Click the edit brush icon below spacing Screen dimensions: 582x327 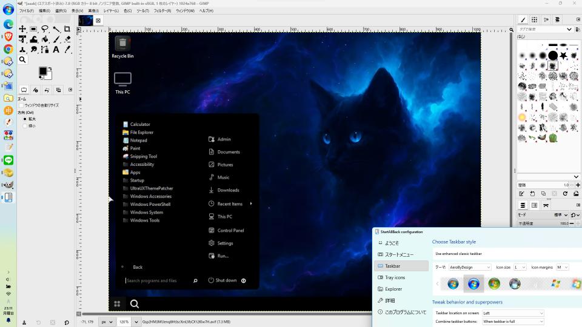(521, 194)
